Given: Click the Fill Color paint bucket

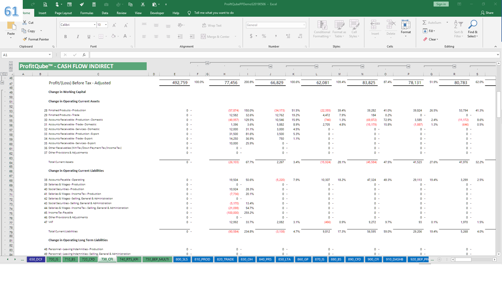Looking at the screenshot, I should point(113,36).
